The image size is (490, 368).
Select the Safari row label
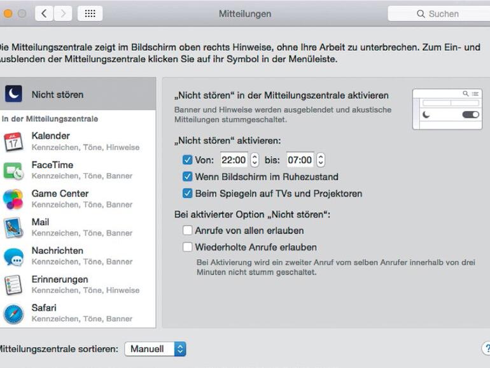pyautogui.click(x=44, y=308)
